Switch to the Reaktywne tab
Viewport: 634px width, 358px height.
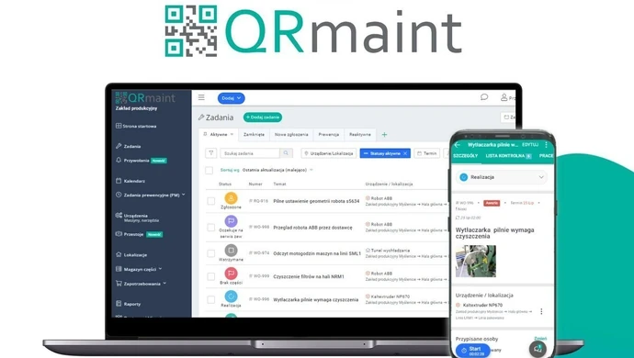pos(360,135)
